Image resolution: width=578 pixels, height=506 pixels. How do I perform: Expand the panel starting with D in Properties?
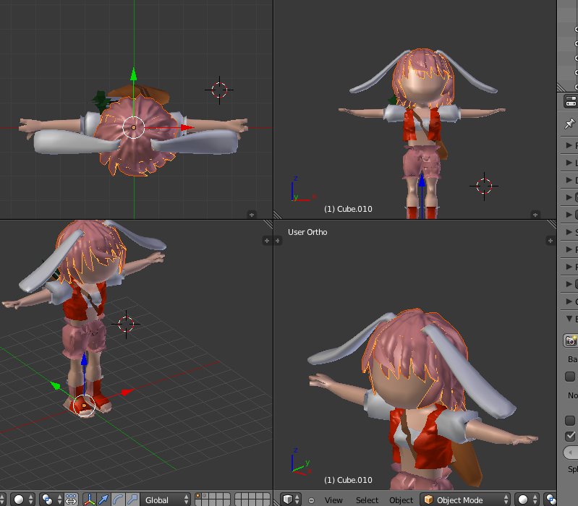(x=569, y=180)
